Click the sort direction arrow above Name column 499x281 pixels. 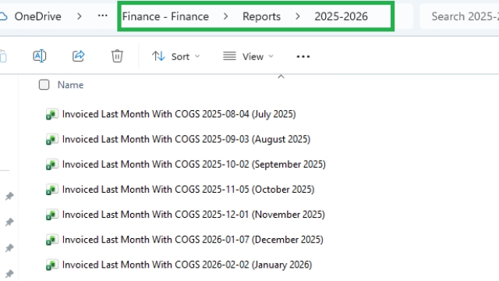281,76
